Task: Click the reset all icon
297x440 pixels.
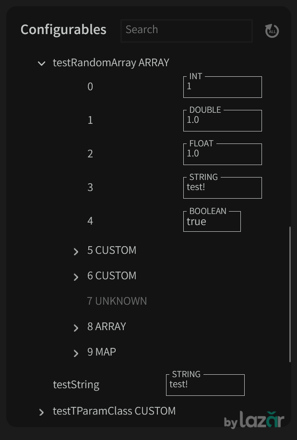Action: (272, 31)
